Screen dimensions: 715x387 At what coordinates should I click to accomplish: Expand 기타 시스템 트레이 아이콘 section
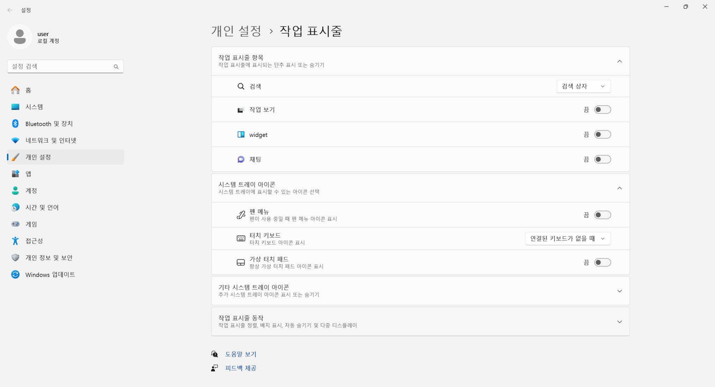619,291
